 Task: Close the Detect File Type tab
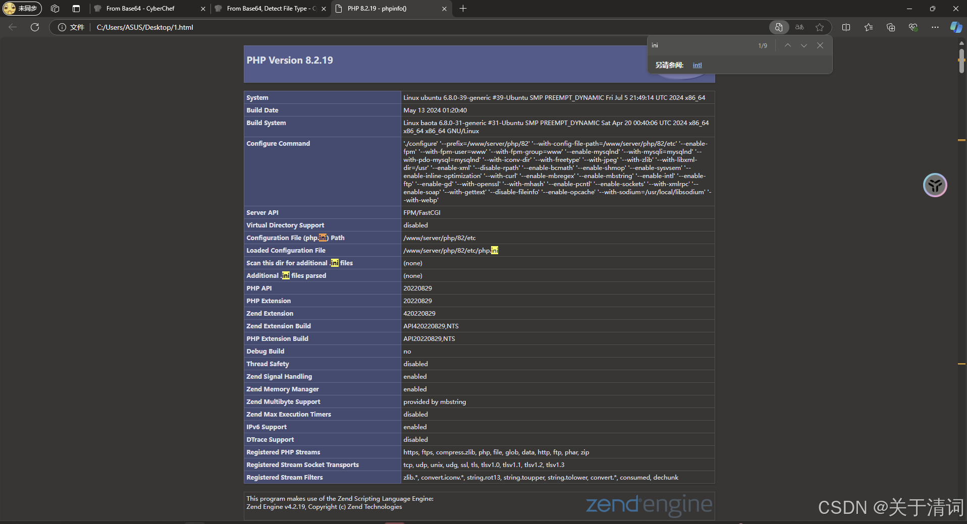(x=324, y=9)
